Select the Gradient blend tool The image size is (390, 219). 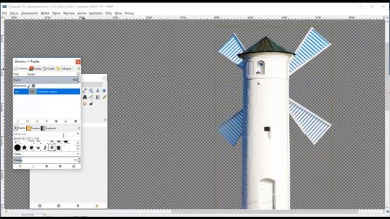coord(97,97)
